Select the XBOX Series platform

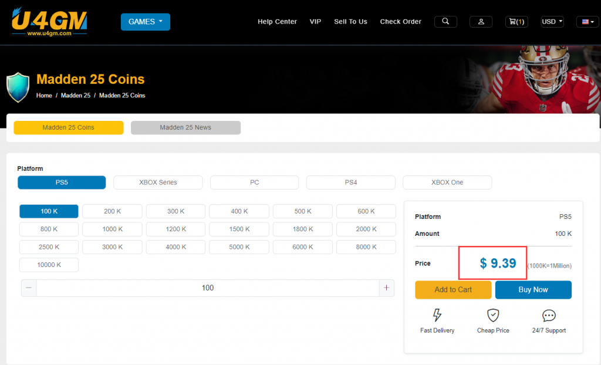[x=158, y=182]
